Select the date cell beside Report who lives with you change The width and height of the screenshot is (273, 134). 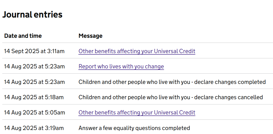(x=35, y=66)
